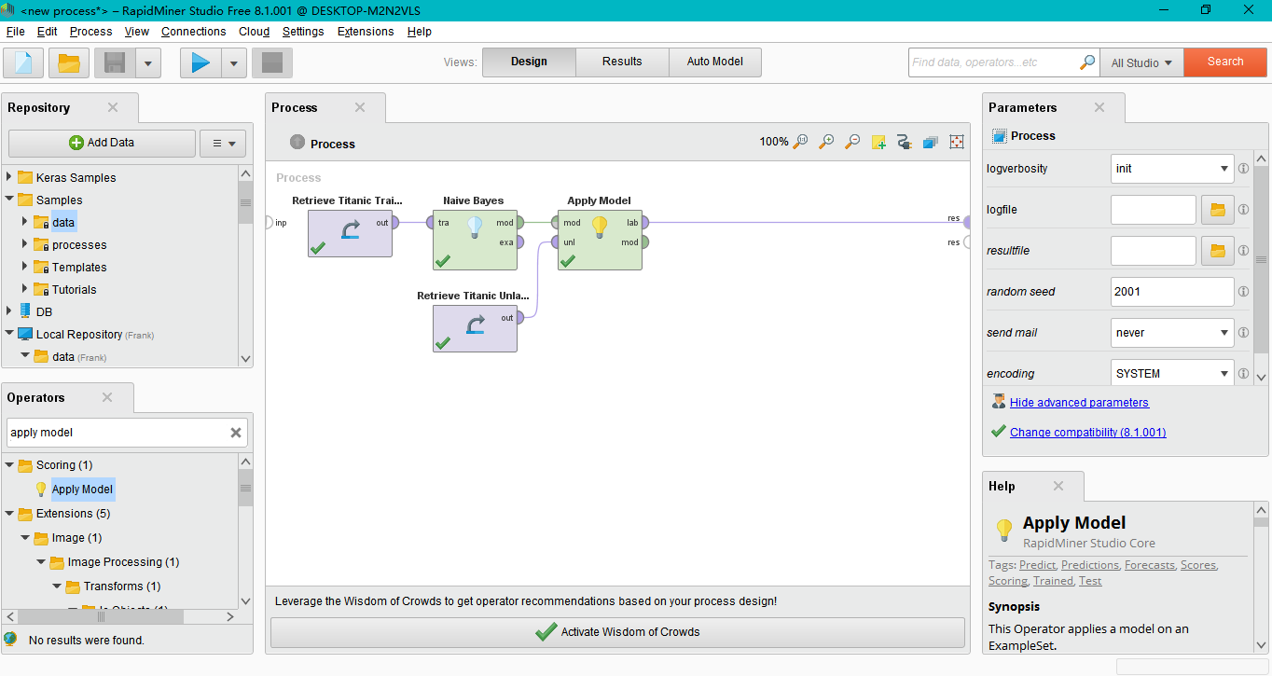Viewport: 1272px width, 676px height.
Task: Click the gray Process breadcrumb circle icon
Action: pyautogui.click(x=297, y=143)
